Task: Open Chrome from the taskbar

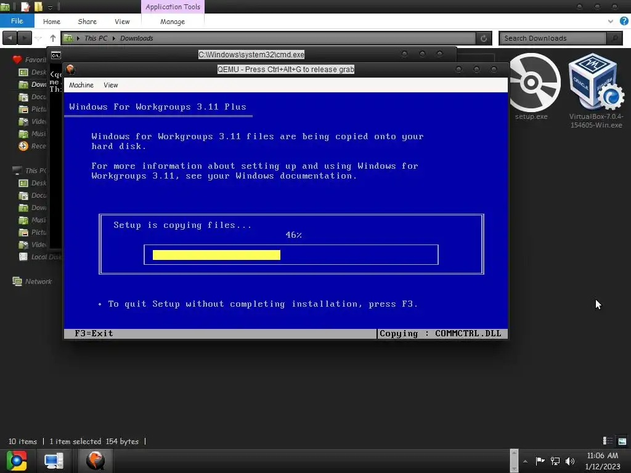Action: click(17, 461)
